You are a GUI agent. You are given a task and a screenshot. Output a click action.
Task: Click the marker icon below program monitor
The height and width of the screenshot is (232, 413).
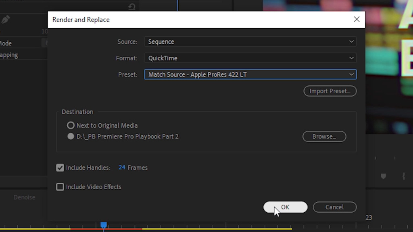click(383, 176)
